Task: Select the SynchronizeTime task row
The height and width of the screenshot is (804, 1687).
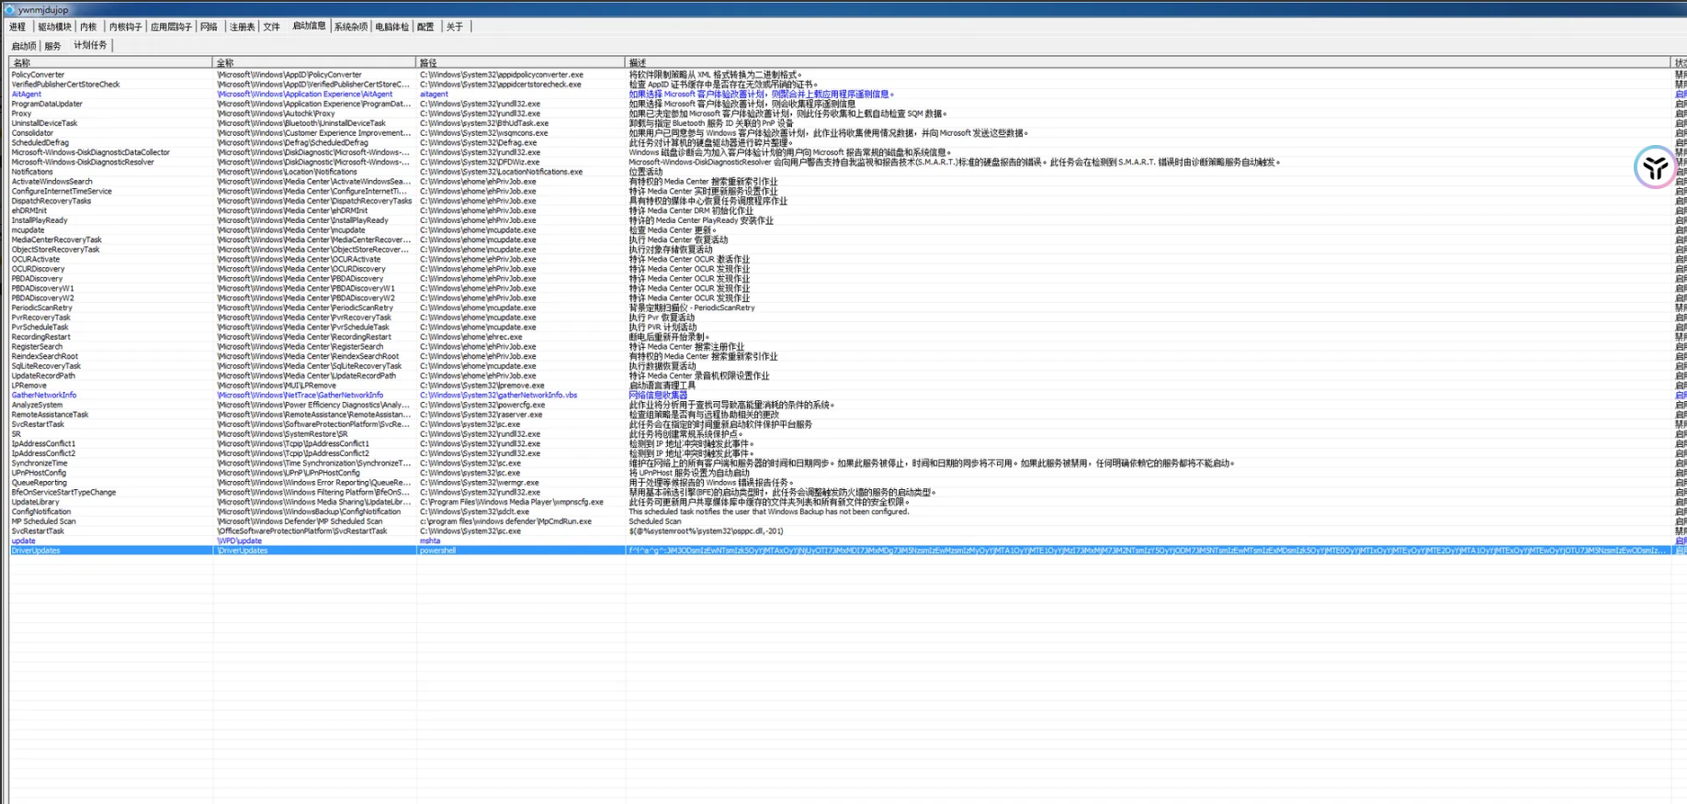Action: pyautogui.click(x=847, y=463)
